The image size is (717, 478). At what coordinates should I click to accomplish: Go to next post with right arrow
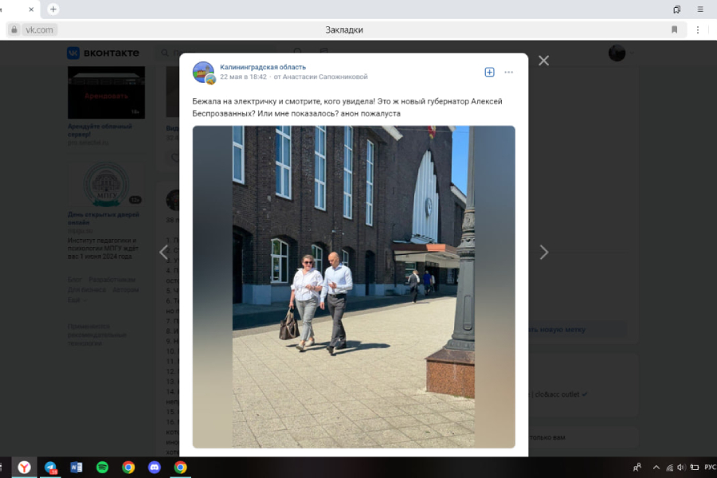point(543,253)
